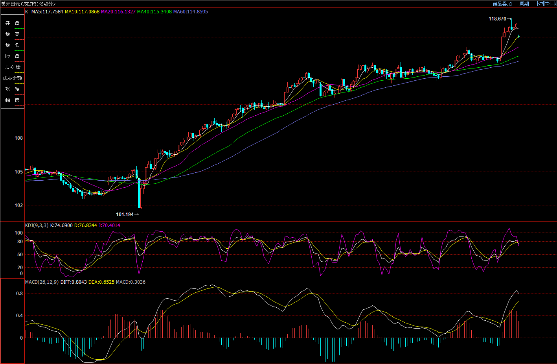Select 最高 row in the info panel
The image size is (557, 364).
click(x=12, y=34)
